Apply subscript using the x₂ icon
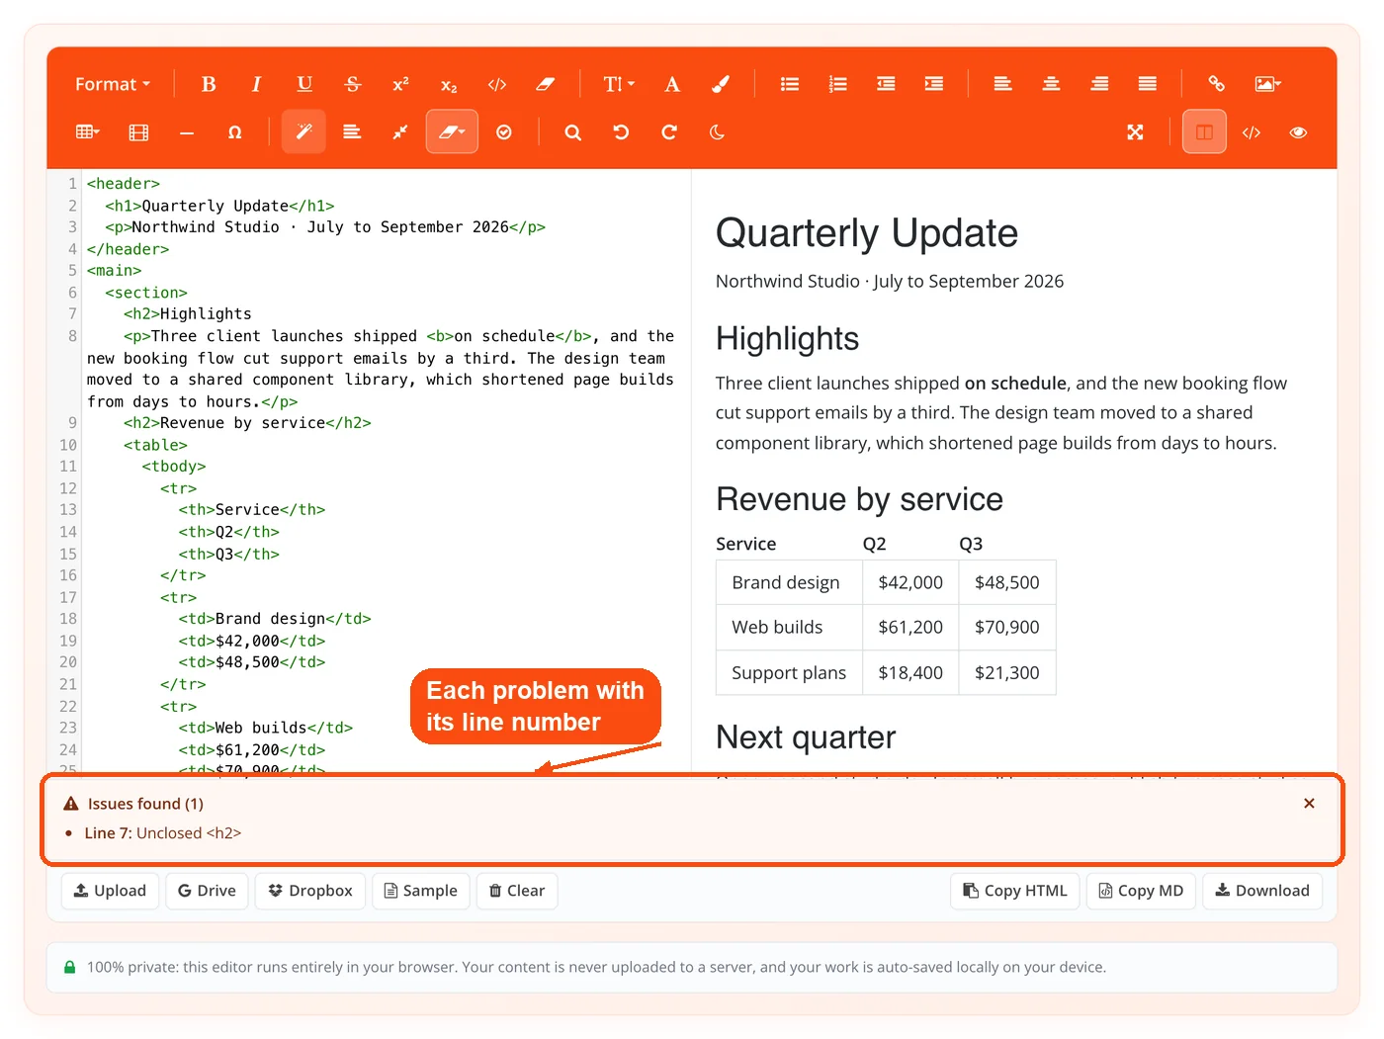 coord(449,84)
